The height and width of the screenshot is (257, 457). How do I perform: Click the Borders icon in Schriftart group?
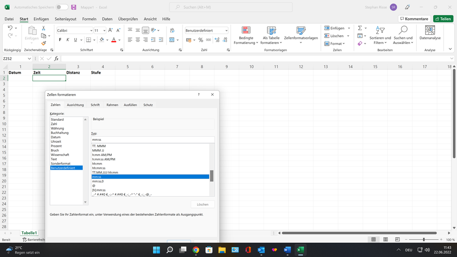(x=89, y=40)
